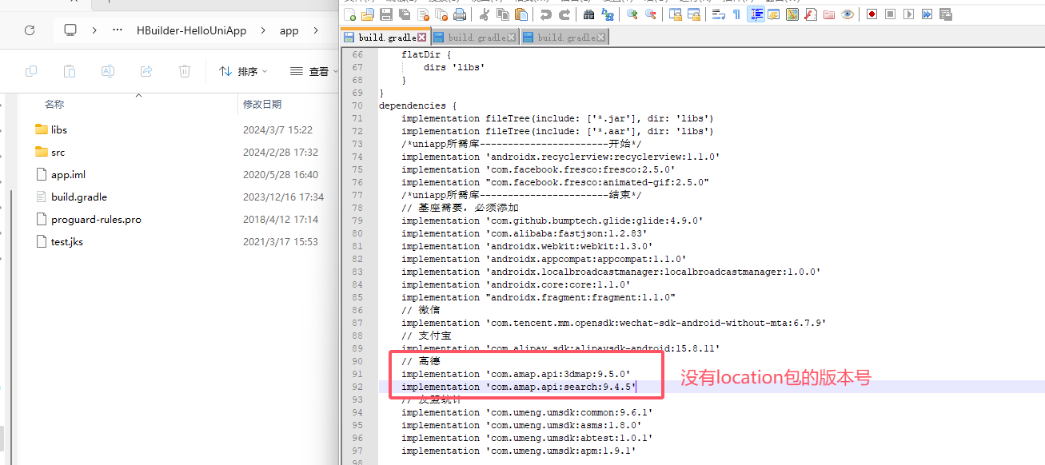Close the active build.gradle tab

coord(422,38)
